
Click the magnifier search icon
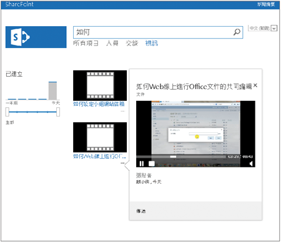(x=237, y=32)
